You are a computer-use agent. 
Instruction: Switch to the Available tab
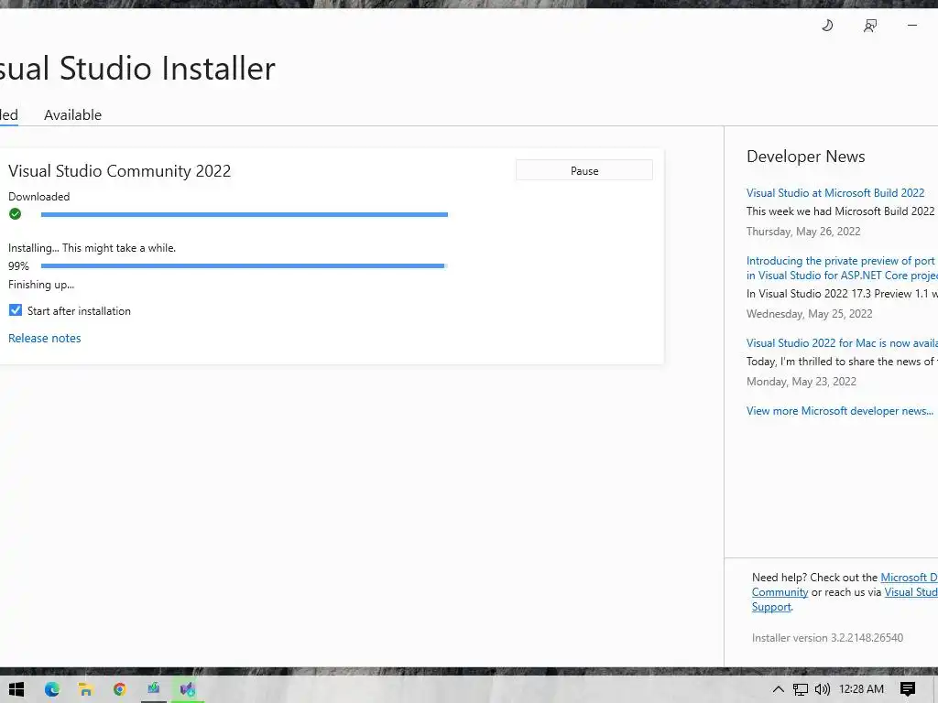[73, 114]
